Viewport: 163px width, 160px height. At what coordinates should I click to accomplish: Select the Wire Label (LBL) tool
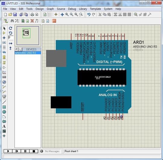[x=4, y=43]
